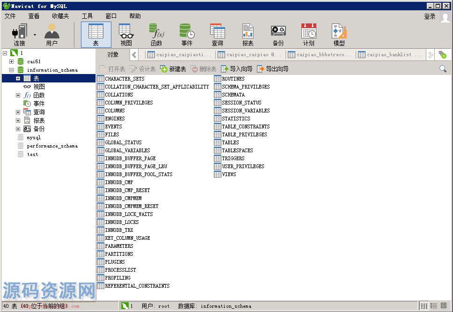This screenshot has width=453, height=312.
Task: Select the Function (函数) toolbar icon
Action: (x=156, y=35)
